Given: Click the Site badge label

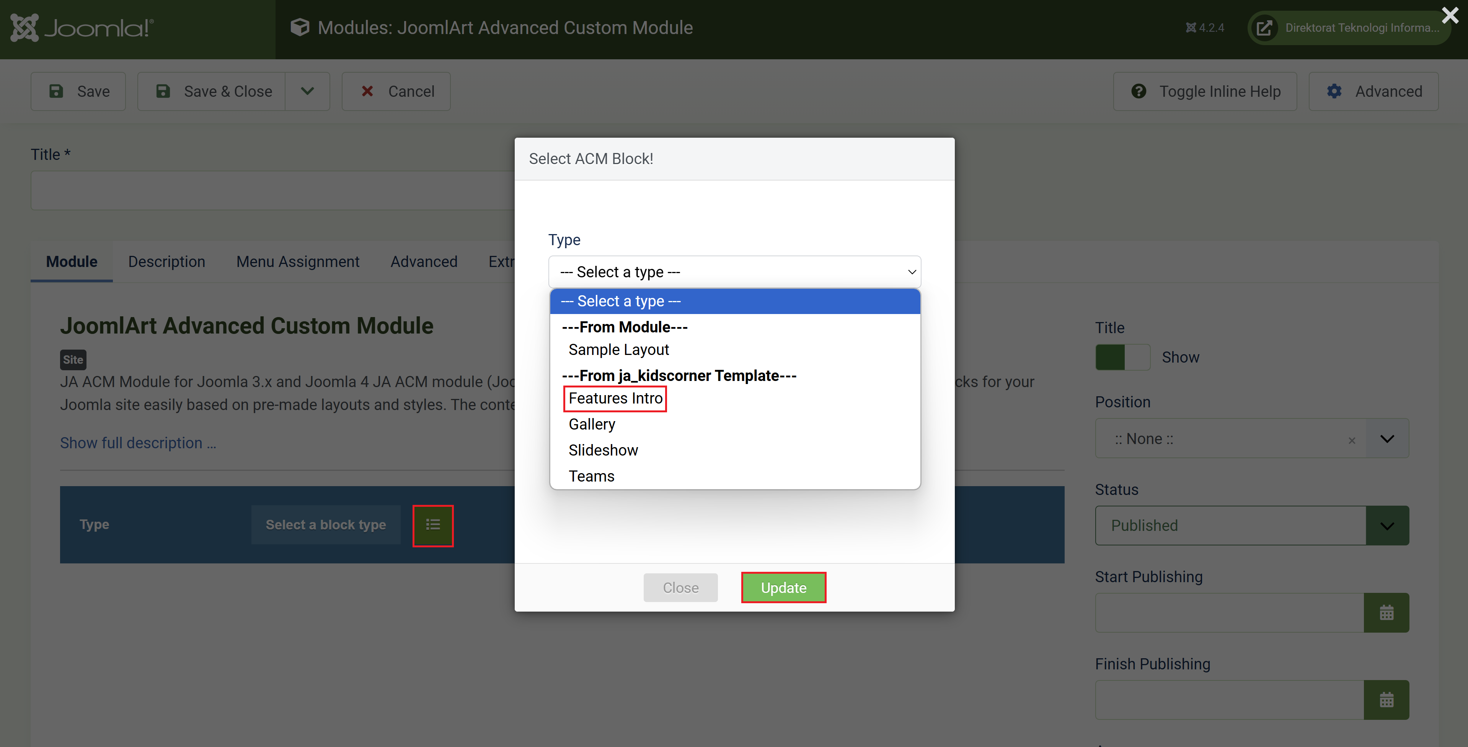Looking at the screenshot, I should [73, 359].
